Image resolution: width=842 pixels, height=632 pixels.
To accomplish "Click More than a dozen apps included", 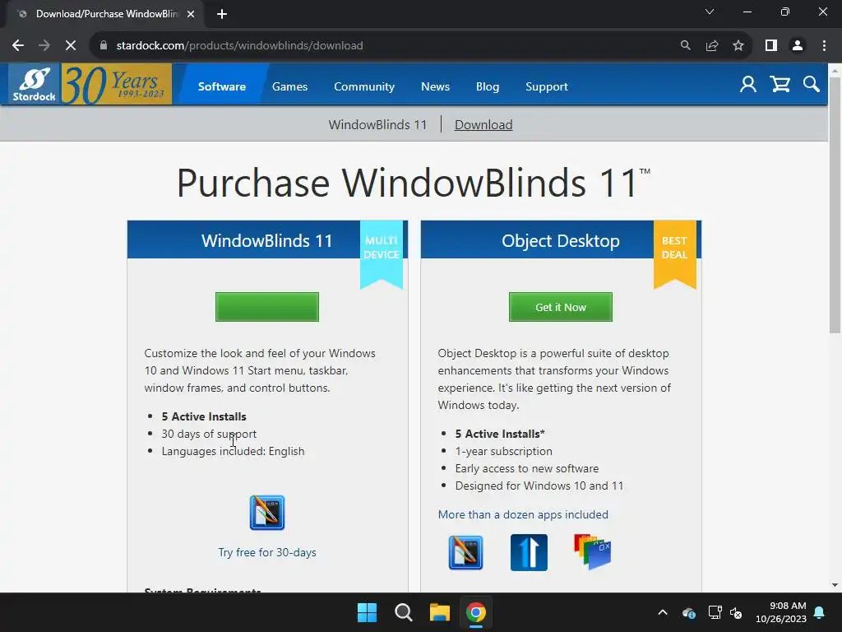I will coord(523,514).
